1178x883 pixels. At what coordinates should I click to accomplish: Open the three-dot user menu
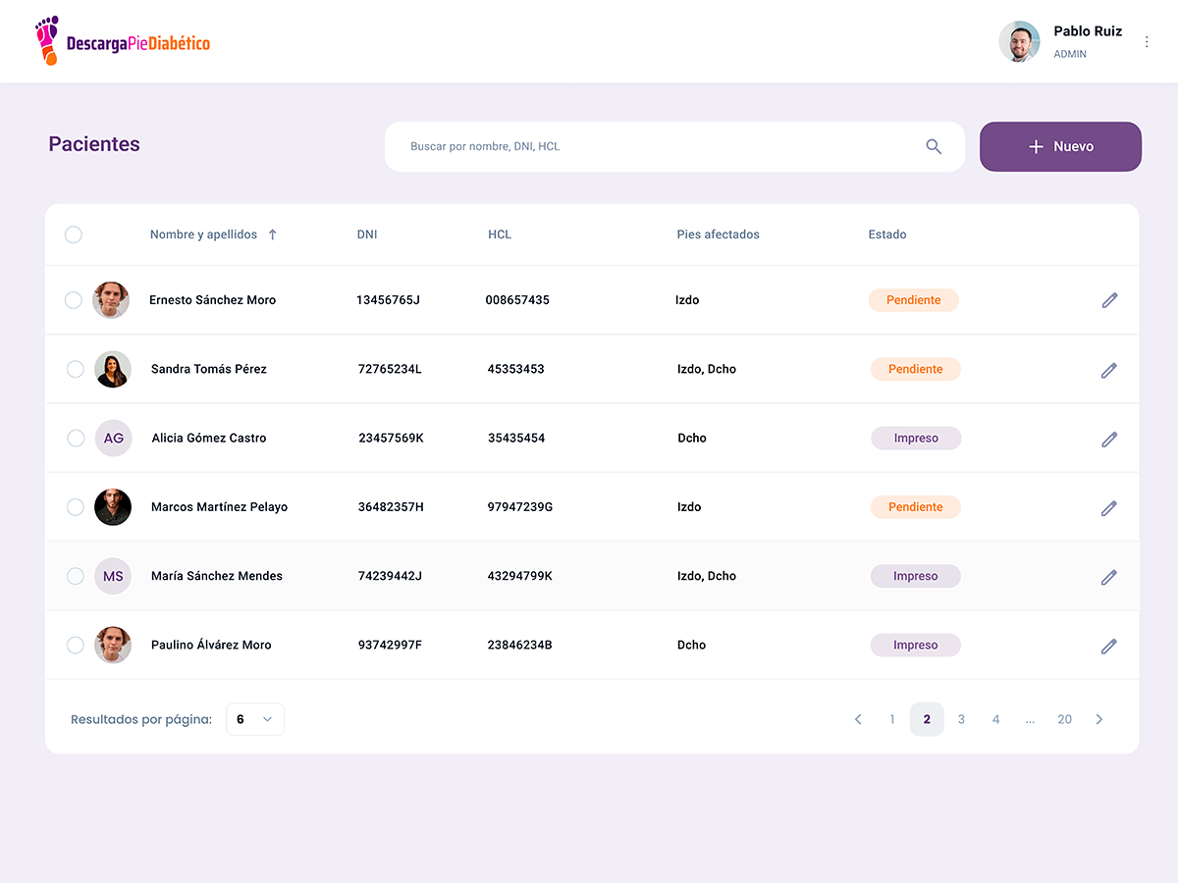[1147, 42]
